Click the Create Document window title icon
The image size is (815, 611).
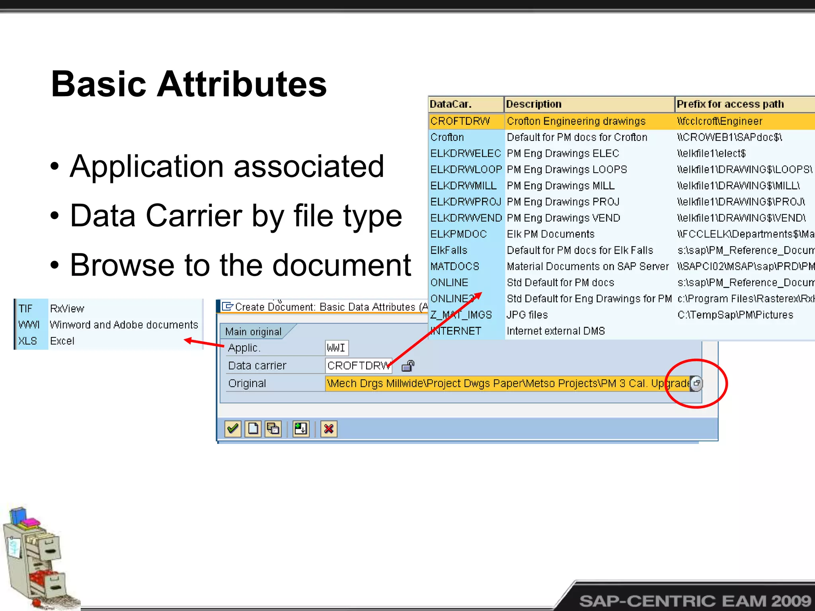(227, 306)
